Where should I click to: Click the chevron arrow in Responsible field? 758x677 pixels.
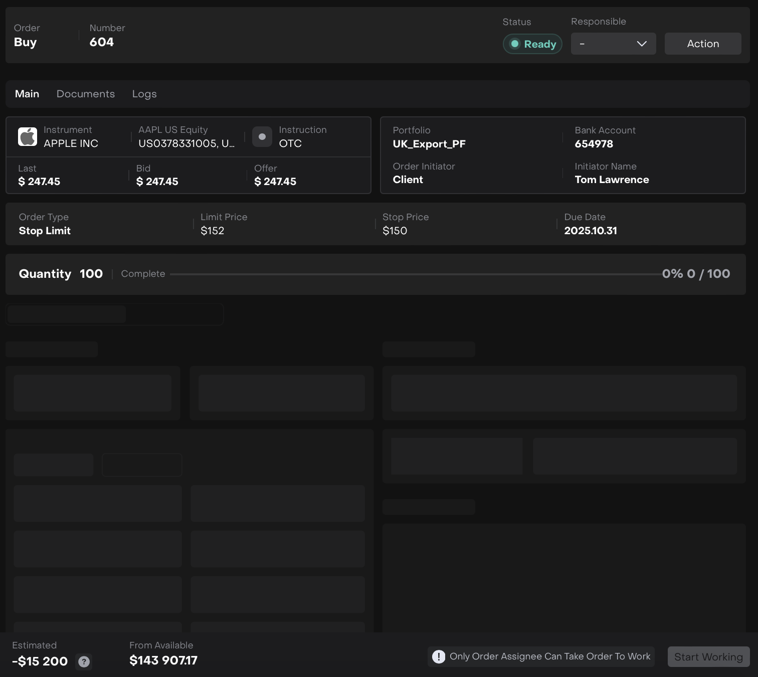tap(641, 44)
